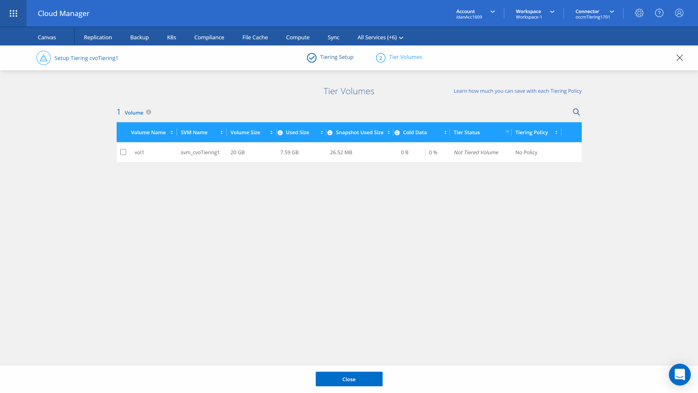Open the user profile icon
The image size is (698, 393).
(x=679, y=13)
